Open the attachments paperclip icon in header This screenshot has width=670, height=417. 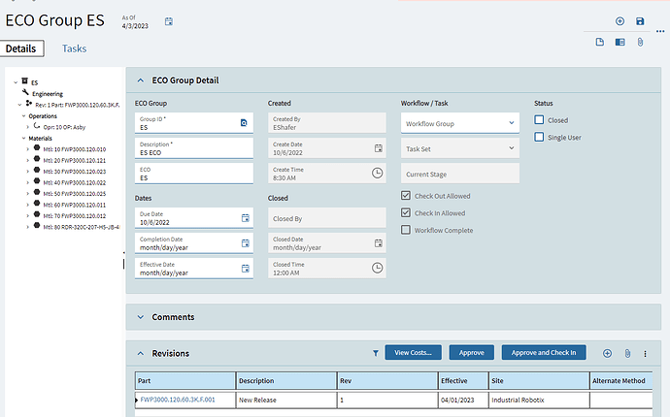click(x=641, y=42)
